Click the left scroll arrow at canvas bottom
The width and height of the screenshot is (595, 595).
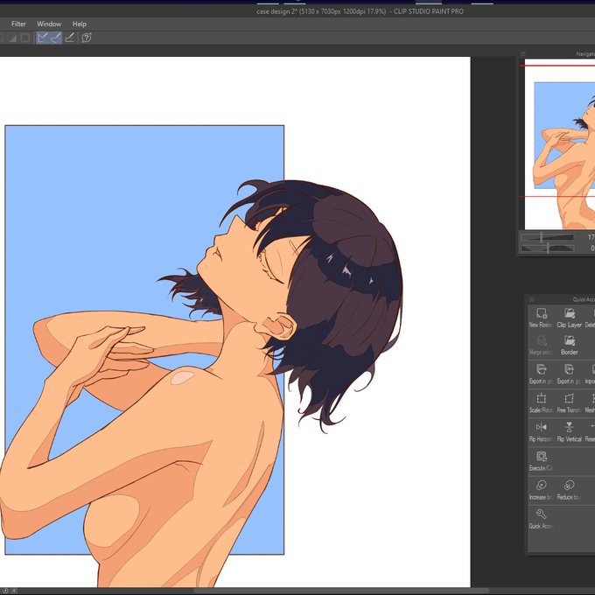[14, 591]
